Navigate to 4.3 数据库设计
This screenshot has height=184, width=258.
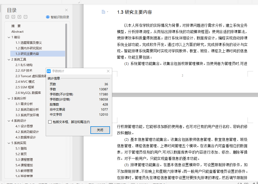[25, 137]
